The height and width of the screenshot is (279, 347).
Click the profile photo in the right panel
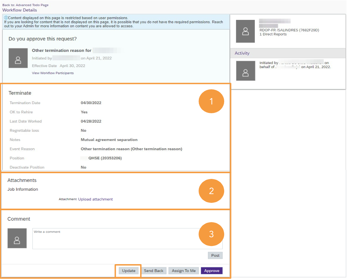coord(245,31)
